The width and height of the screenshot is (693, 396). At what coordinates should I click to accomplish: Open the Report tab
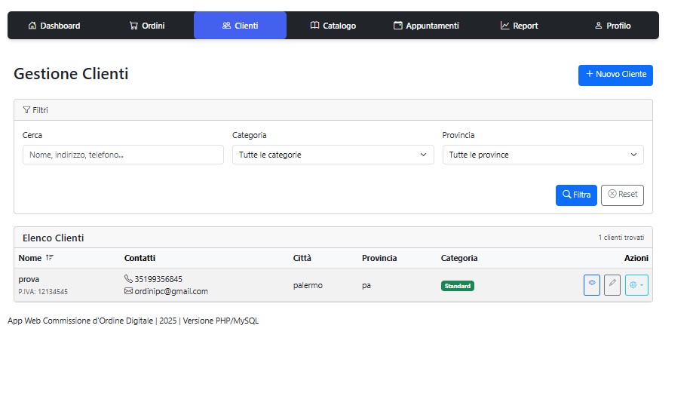(x=519, y=26)
